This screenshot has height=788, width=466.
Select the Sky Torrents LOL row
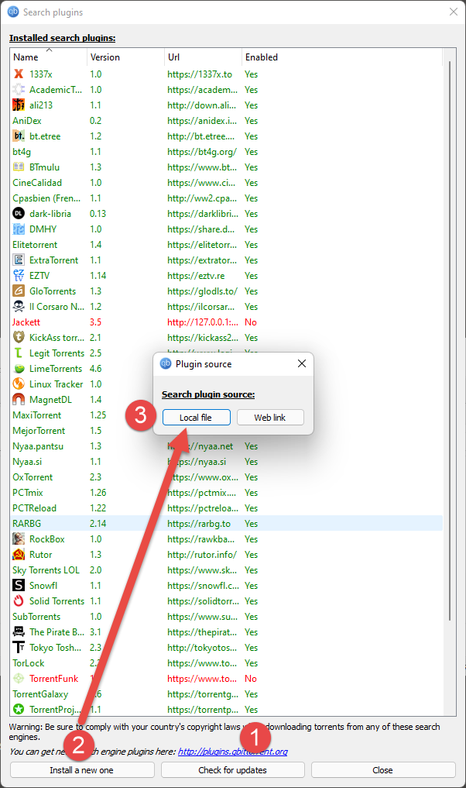point(226,570)
